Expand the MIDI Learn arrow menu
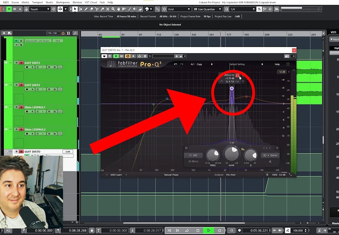339x235 pixels. (126, 175)
